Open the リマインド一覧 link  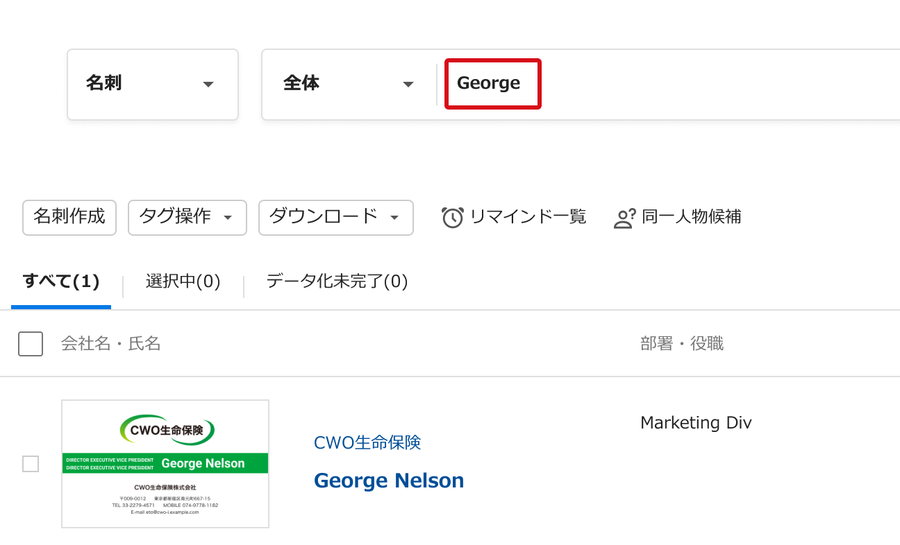click(528, 217)
